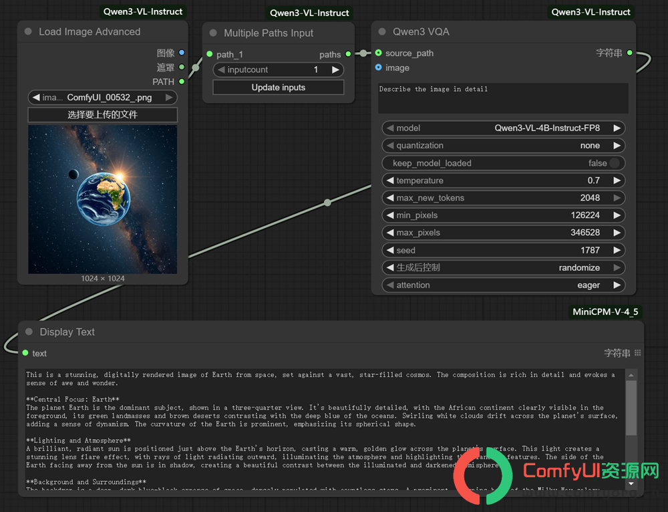Click the MiniCPM-V-4_5 badge label
The width and height of the screenshot is (668, 512).
605,311
